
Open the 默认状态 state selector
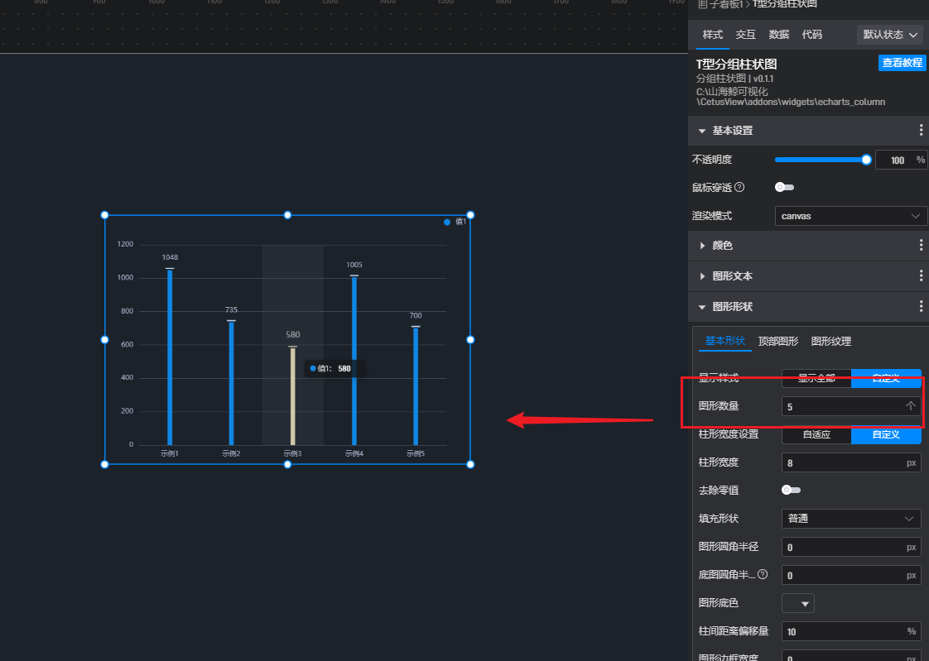pyautogui.click(x=890, y=35)
